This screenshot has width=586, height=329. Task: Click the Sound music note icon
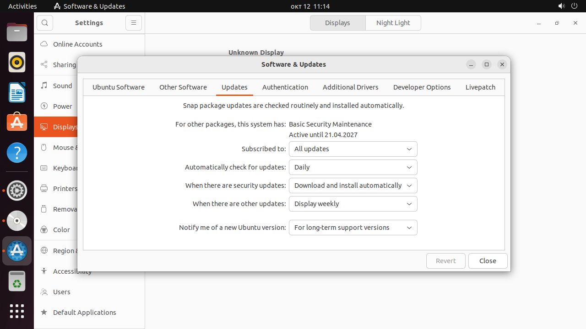(44, 85)
